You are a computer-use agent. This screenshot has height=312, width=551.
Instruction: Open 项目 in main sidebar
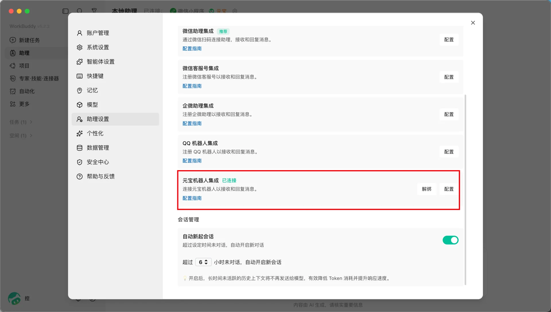[36, 66]
